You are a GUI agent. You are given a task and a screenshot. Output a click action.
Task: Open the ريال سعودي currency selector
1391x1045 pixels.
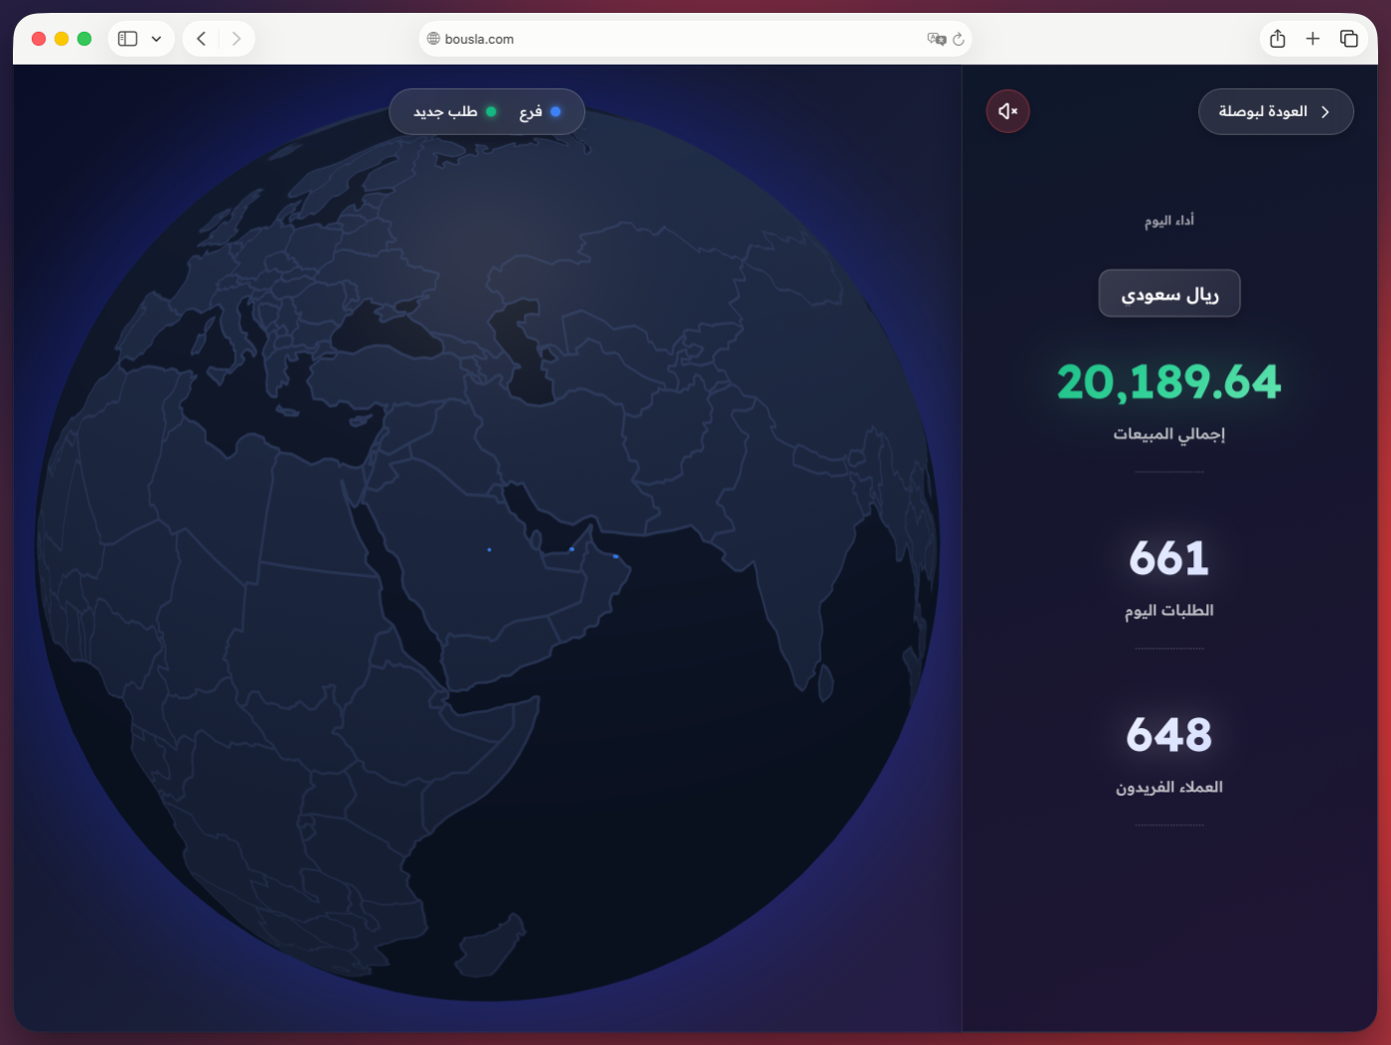pos(1168,294)
